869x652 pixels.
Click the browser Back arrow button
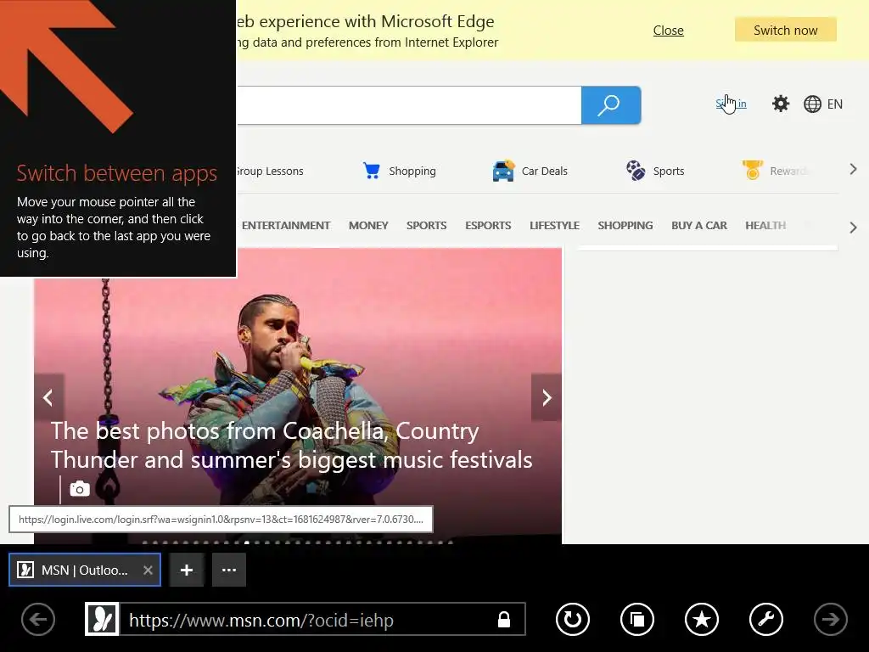[x=38, y=619]
